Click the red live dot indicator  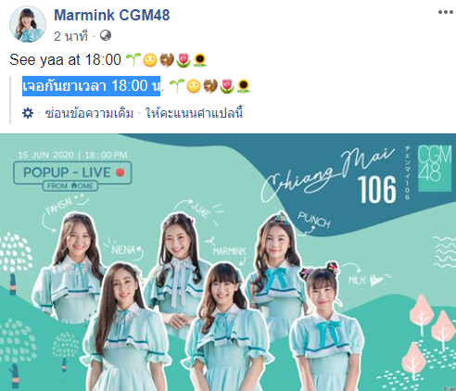click(120, 172)
